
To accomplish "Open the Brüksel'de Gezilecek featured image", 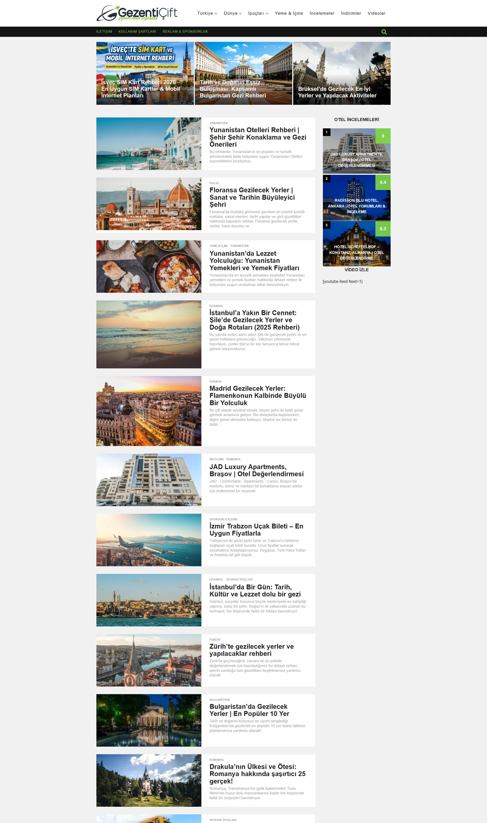I will (x=342, y=73).
